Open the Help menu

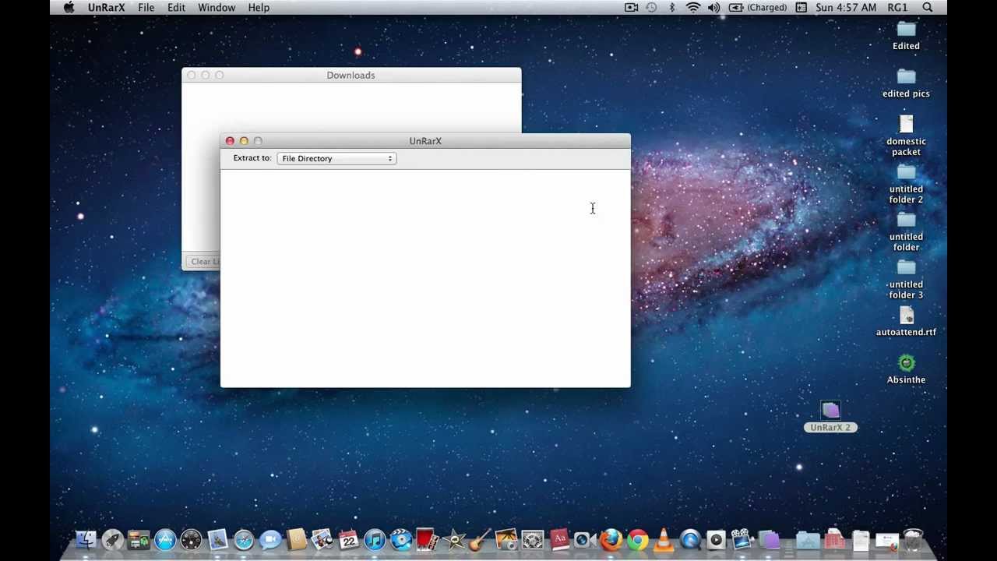pos(259,8)
